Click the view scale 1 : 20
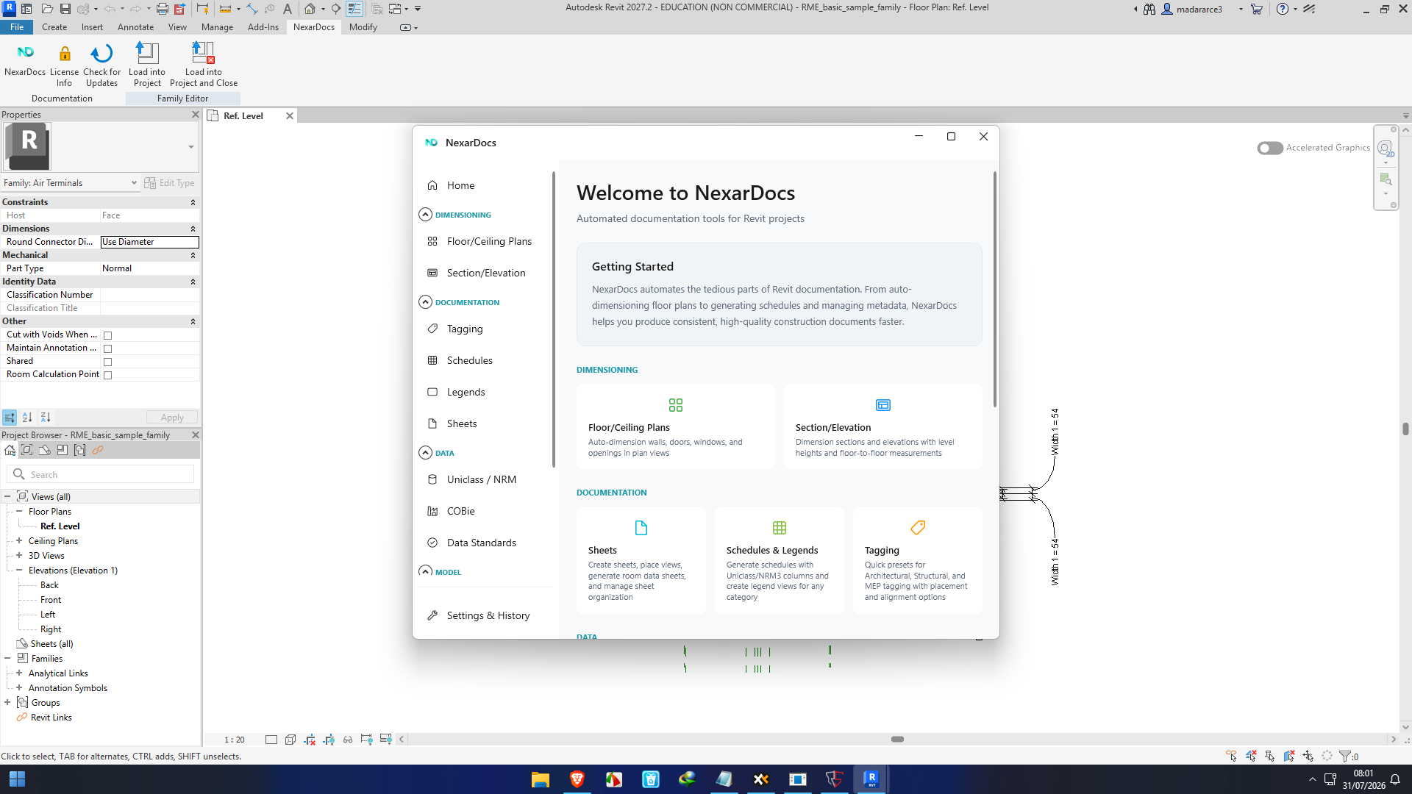This screenshot has width=1412, height=794. click(235, 740)
